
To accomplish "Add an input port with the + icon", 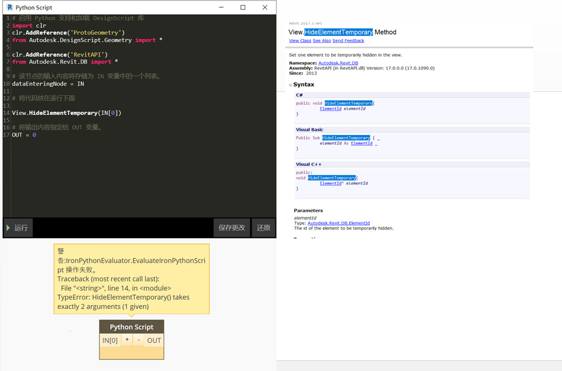I will 127,340.
